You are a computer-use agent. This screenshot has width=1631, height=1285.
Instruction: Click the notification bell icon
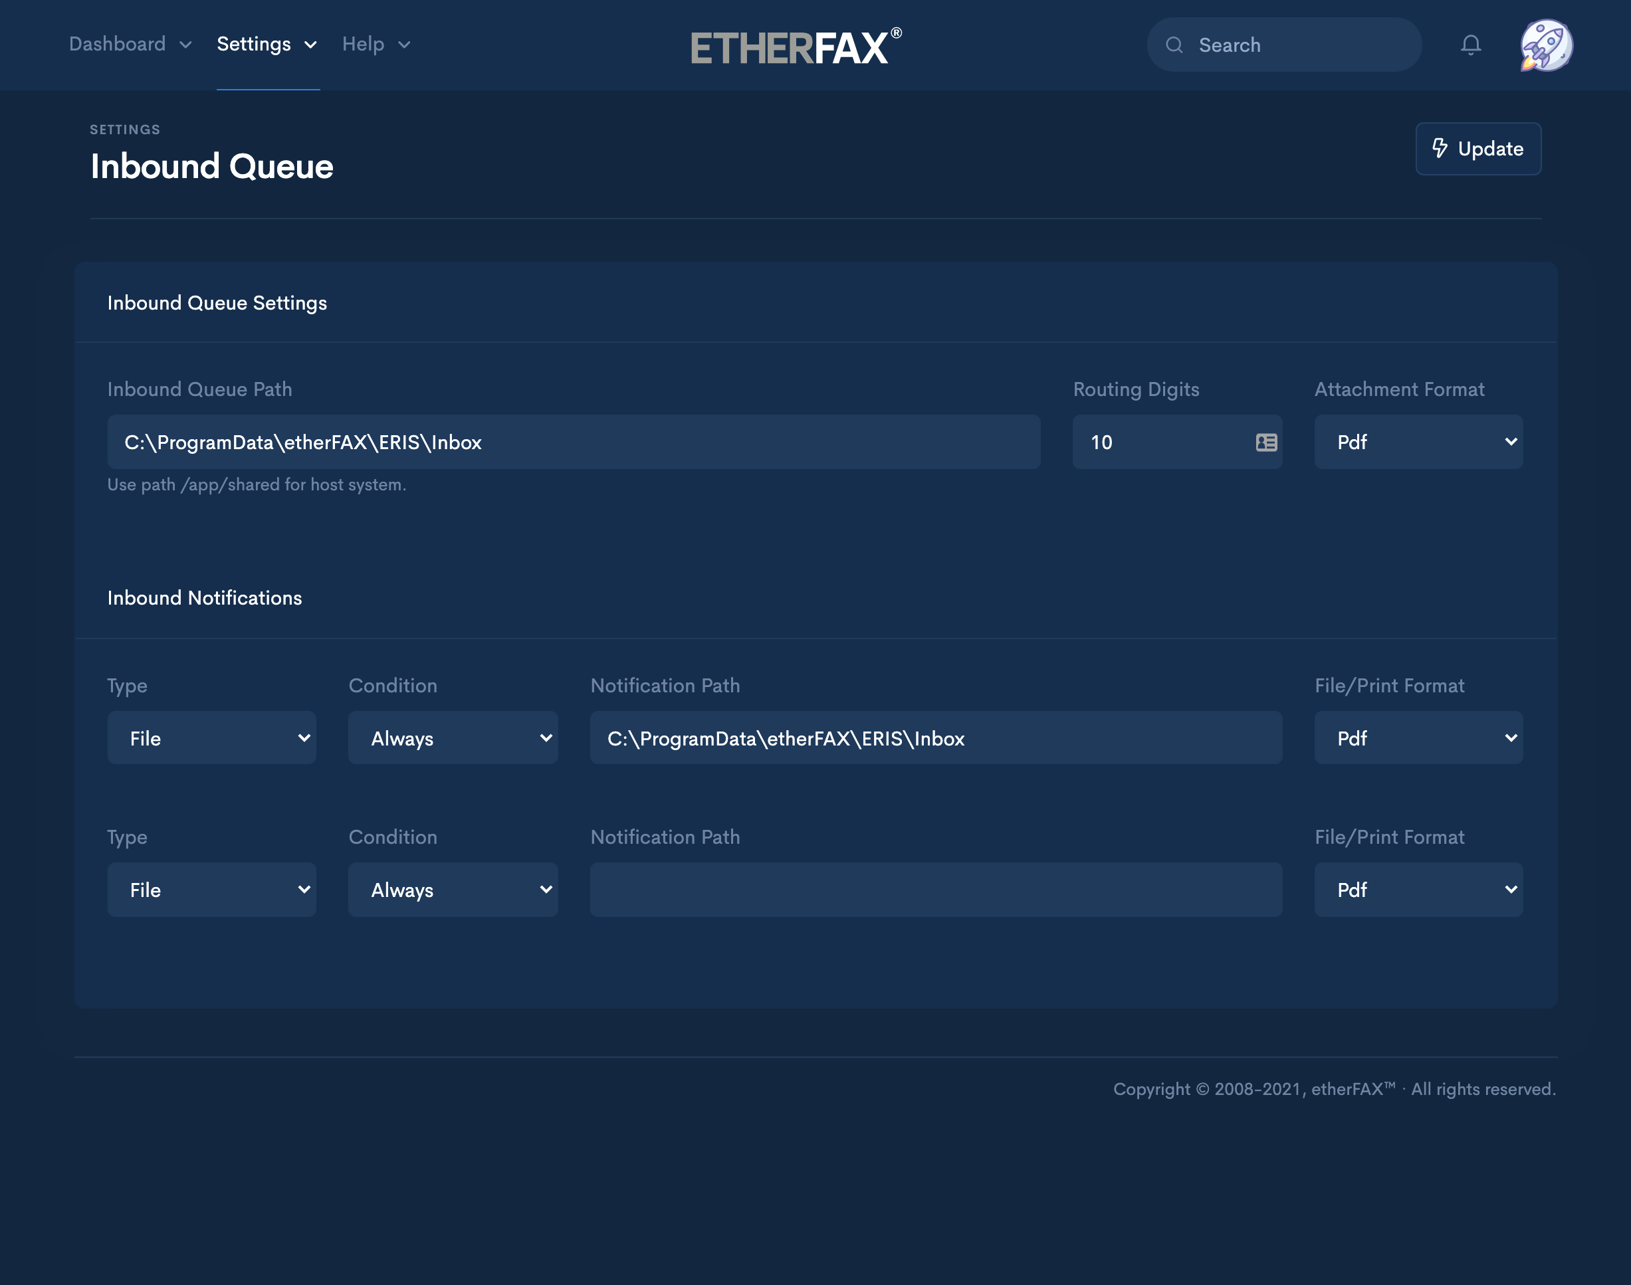[x=1470, y=45]
